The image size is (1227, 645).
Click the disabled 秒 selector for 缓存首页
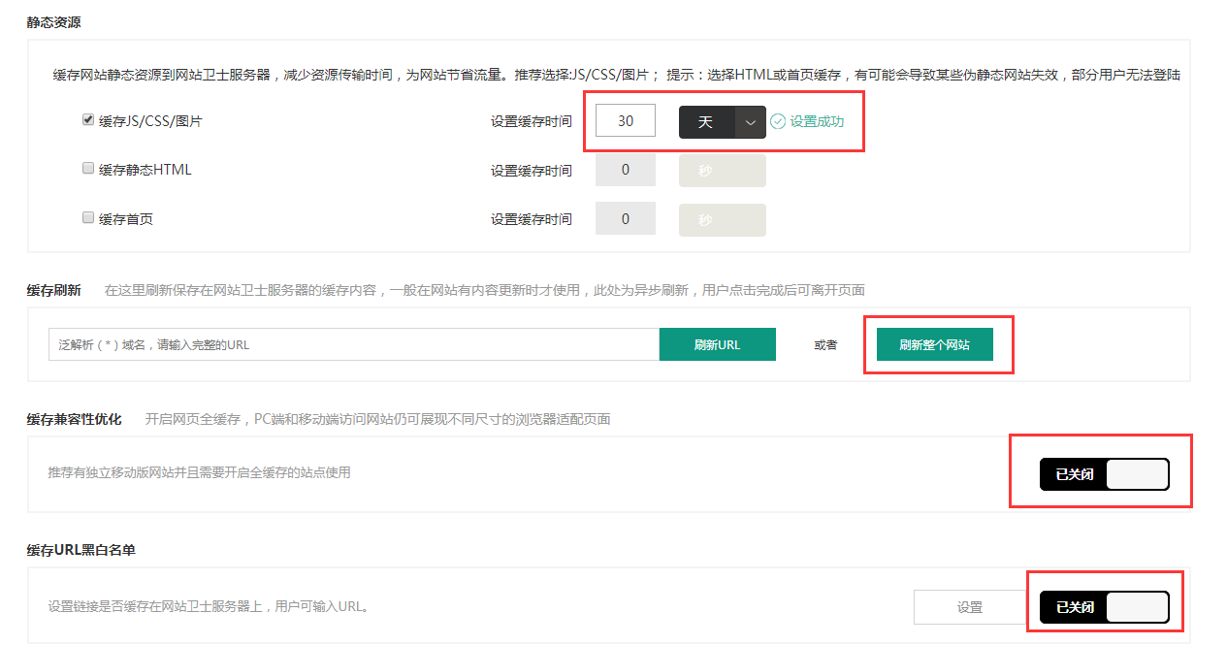[722, 219]
